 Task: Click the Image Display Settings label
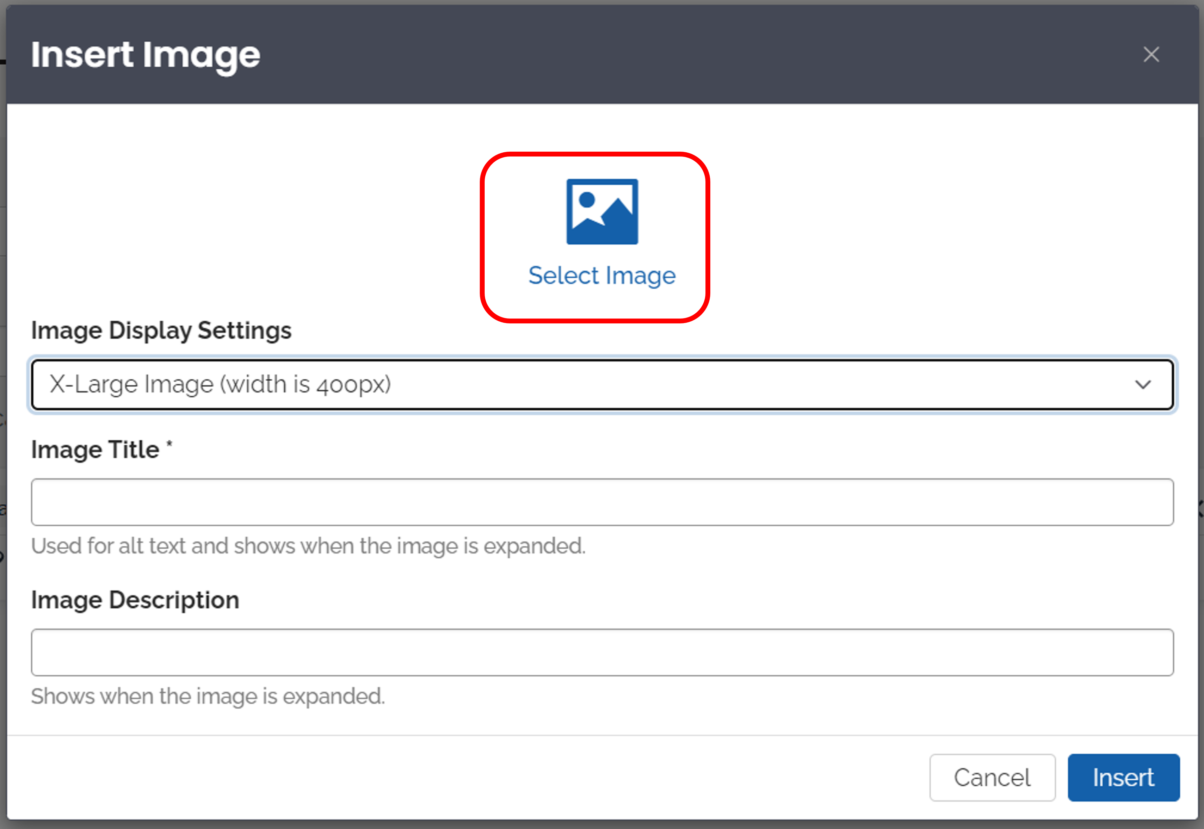(x=161, y=330)
